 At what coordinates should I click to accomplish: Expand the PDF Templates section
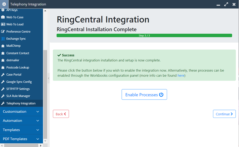click(x=21, y=139)
